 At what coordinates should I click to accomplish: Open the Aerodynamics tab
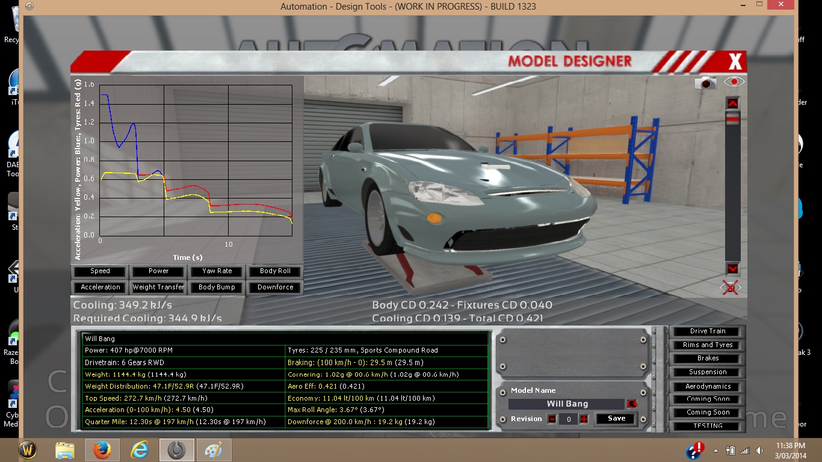[708, 387]
